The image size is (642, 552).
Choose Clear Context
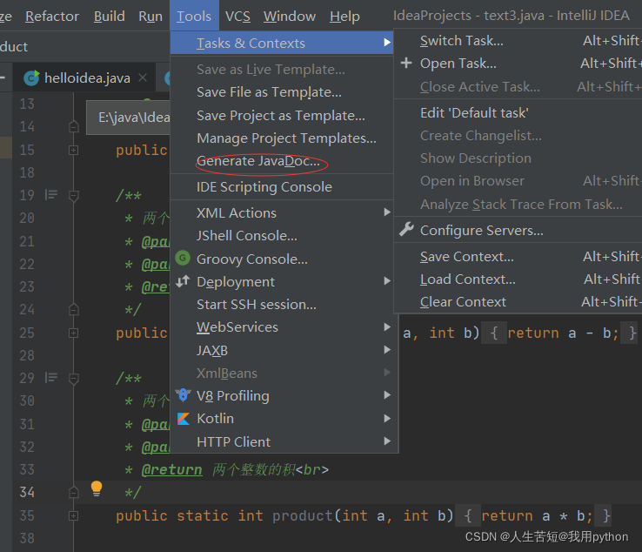click(x=518, y=302)
